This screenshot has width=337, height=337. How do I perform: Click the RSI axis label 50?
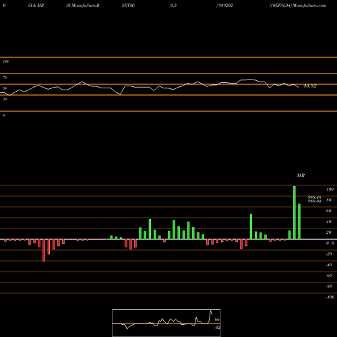click(5, 88)
